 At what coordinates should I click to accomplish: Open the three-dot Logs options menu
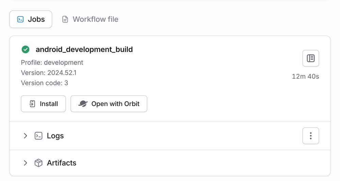click(310, 136)
